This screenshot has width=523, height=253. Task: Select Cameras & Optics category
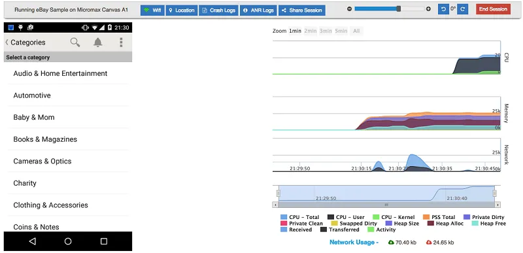pyautogui.click(x=69, y=161)
